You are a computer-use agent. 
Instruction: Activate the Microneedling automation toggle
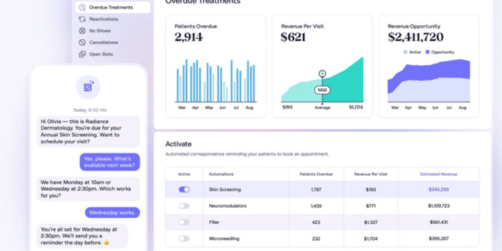pyautogui.click(x=184, y=238)
